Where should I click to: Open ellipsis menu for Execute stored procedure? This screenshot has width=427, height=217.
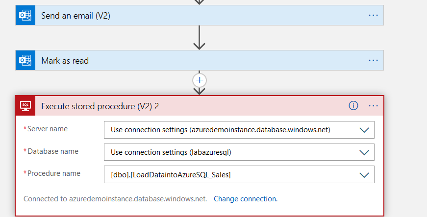coord(374,106)
